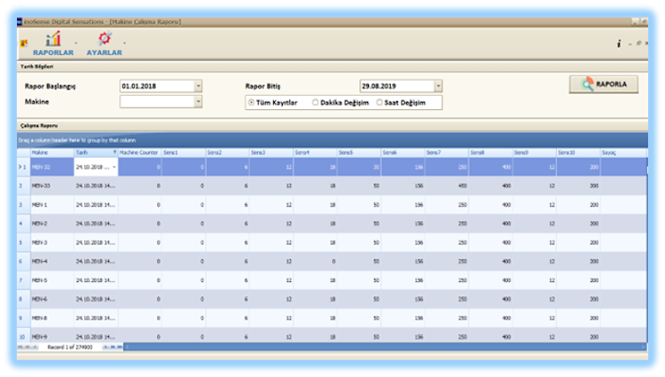Click the Sens7 column header
Viewport: 665px width, 377px height.
coord(447,153)
